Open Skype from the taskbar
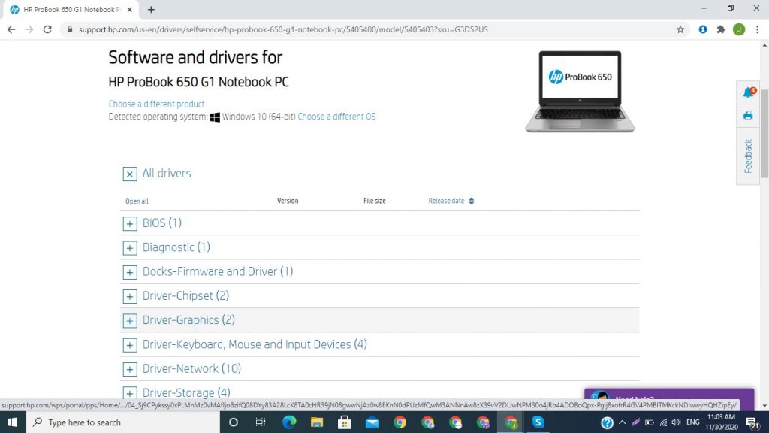 (538, 422)
